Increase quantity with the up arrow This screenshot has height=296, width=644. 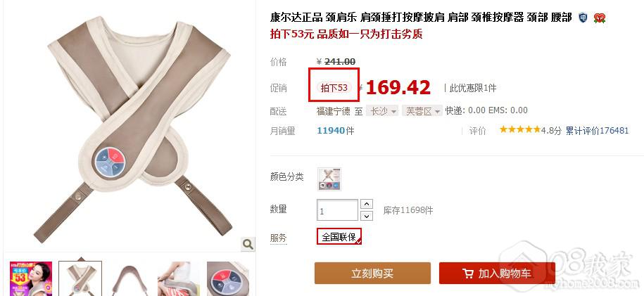[367, 204]
